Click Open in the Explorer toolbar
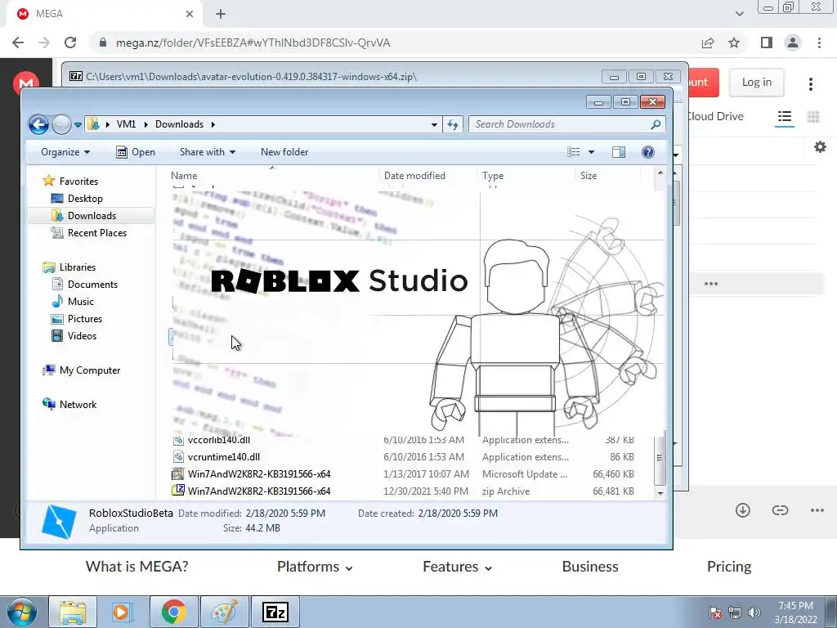Viewport: 837px width, 628px height. (136, 152)
